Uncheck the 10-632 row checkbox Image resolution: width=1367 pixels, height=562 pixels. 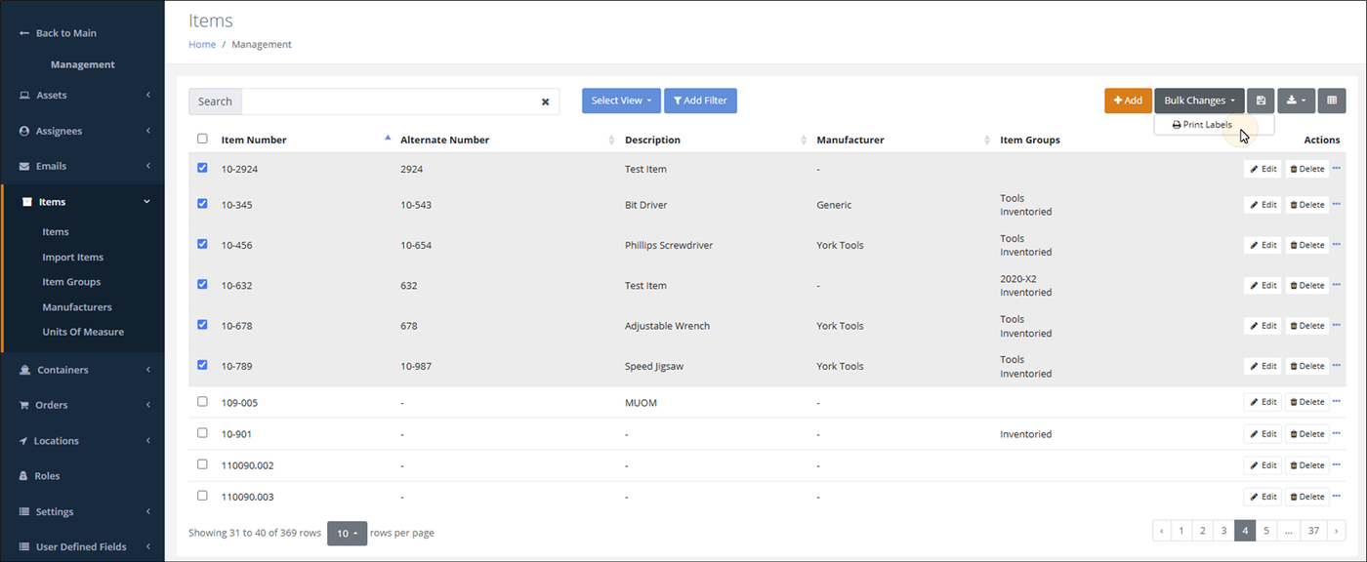(x=202, y=284)
